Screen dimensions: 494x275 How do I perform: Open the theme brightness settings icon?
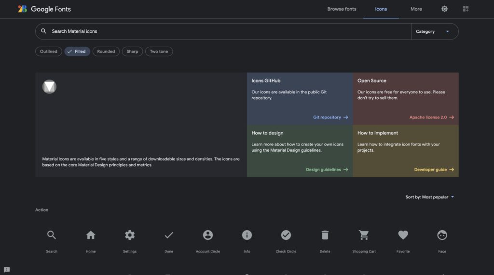point(444,9)
